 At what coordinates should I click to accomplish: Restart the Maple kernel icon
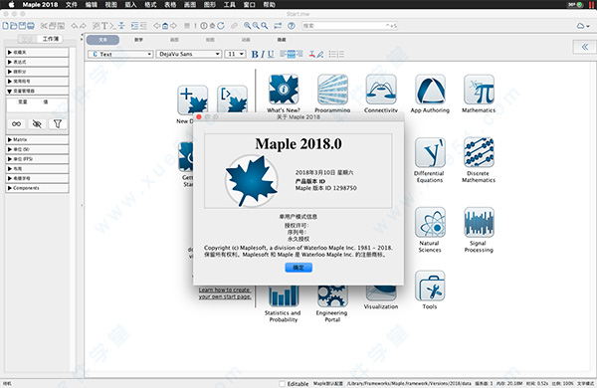221,26
